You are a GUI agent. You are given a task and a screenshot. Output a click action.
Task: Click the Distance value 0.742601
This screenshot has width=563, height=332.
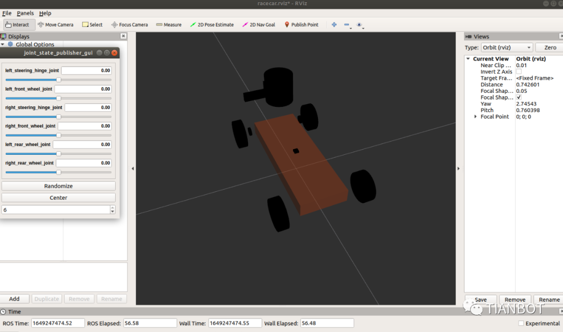click(528, 85)
